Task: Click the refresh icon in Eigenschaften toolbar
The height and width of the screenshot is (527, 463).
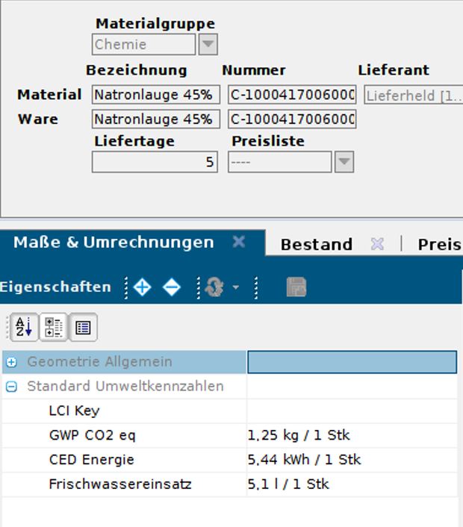Action: pyautogui.click(x=214, y=288)
